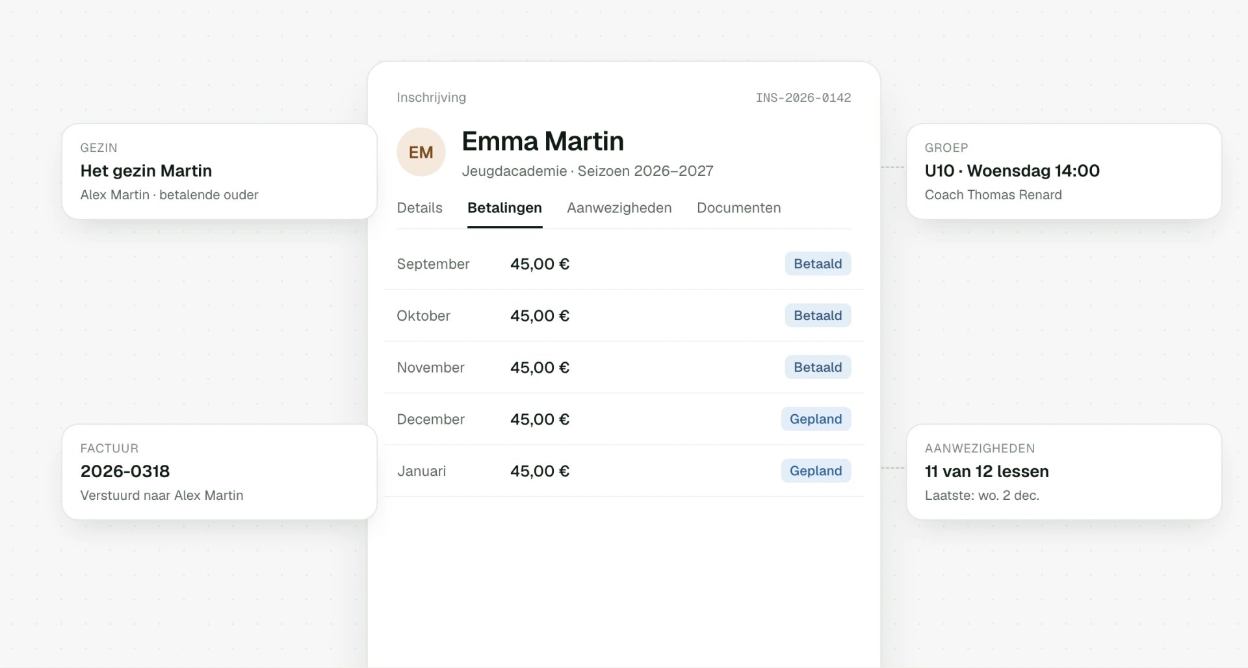Open the 11 van 12 lessen card
Screen dimensions: 1248x668
coord(1064,472)
